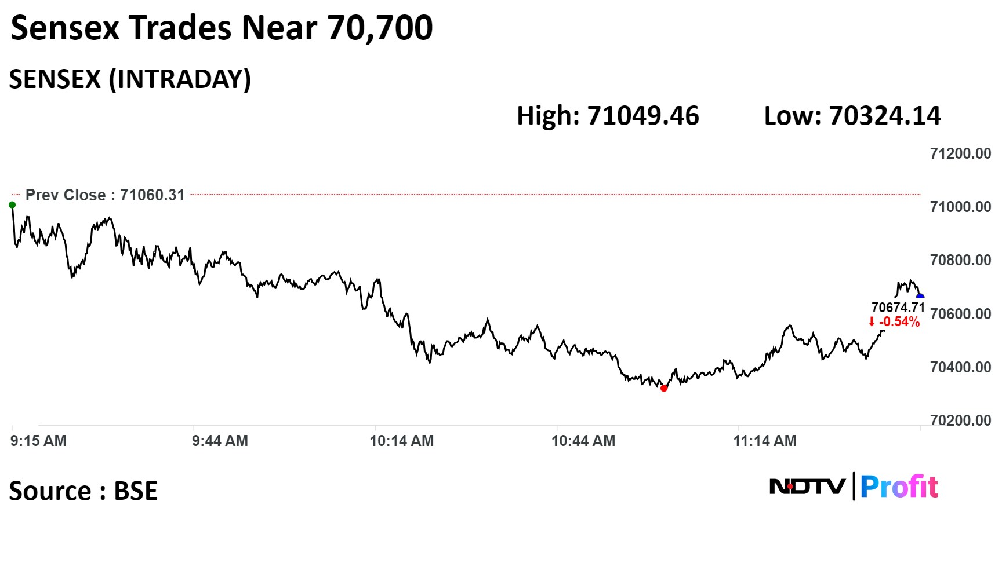Click the High: 71049.46 value
Viewport: 1002px width, 563px height.
[x=608, y=116]
